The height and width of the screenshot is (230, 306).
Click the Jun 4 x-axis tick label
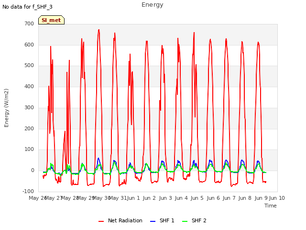coord(181,198)
